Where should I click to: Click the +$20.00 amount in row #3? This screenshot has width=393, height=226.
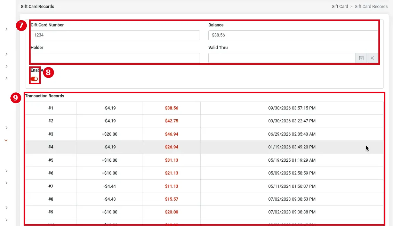click(110, 134)
